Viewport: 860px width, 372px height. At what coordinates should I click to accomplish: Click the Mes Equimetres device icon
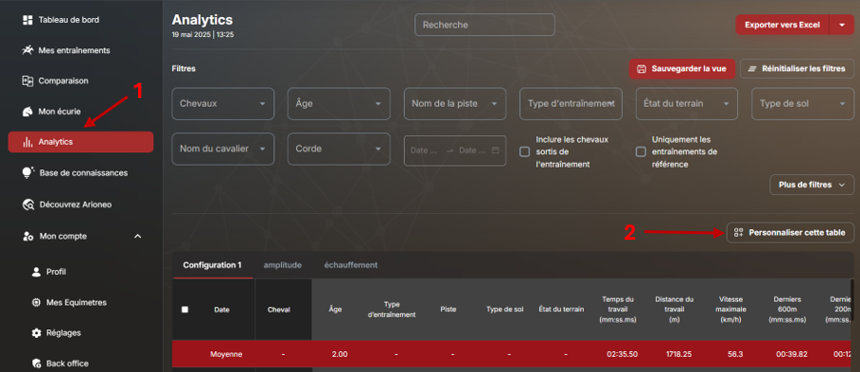(x=37, y=303)
